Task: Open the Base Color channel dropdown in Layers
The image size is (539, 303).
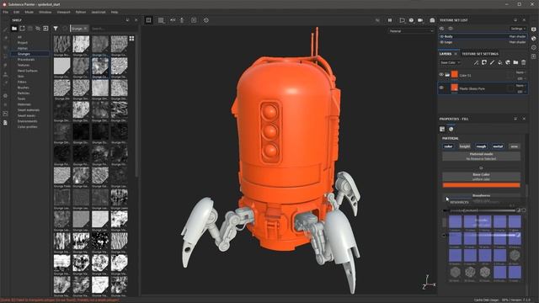Action: click(450, 62)
